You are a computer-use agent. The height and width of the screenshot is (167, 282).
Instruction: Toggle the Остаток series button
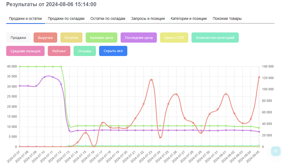tap(71, 38)
